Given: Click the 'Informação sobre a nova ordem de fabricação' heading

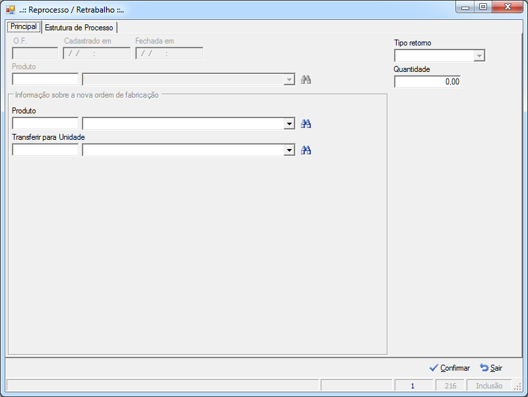Looking at the screenshot, I should (87, 95).
